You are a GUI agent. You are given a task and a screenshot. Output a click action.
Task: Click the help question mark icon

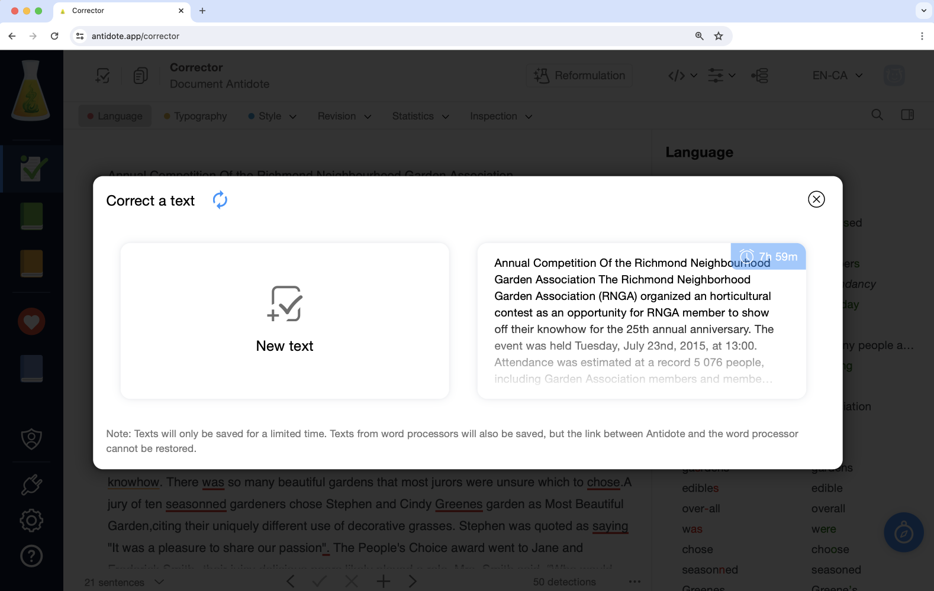pyautogui.click(x=31, y=556)
